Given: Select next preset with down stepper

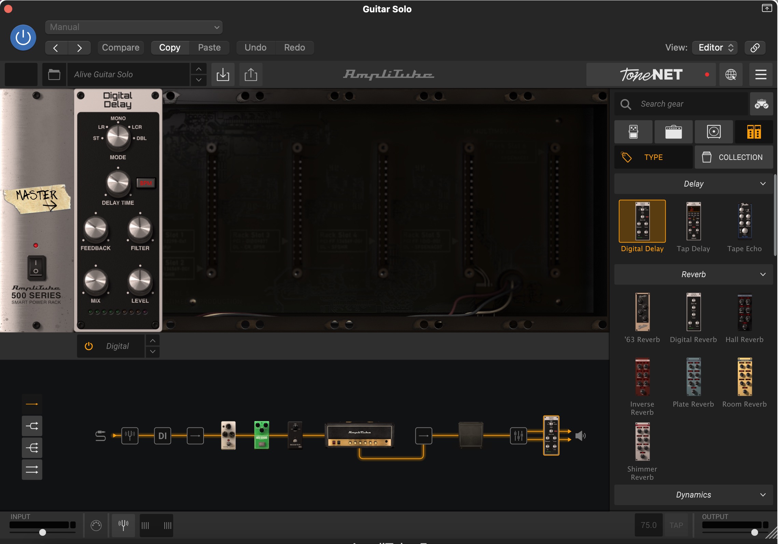Looking at the screenshot, I should 198,80.
